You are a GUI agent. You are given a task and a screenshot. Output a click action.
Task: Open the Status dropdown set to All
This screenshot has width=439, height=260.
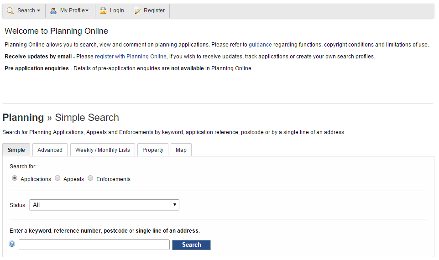[104, 205]
